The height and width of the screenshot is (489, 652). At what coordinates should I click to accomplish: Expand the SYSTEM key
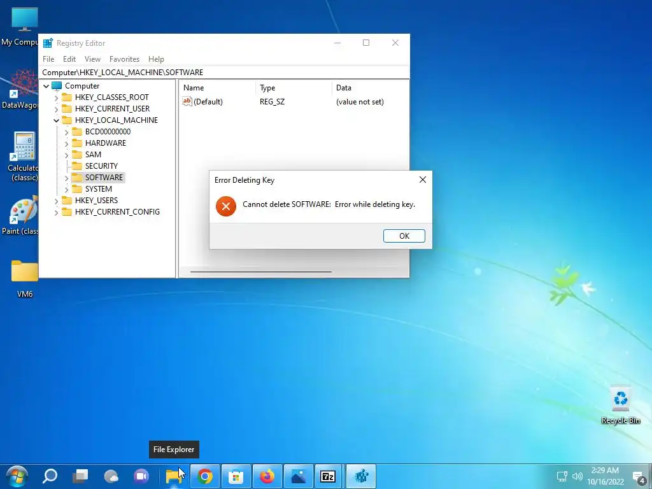click(x=66, y=190)
